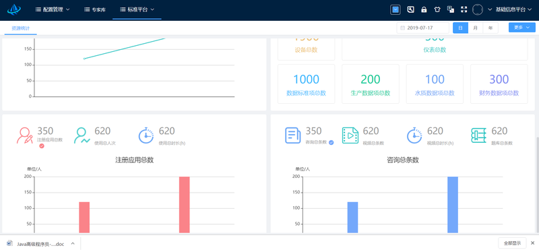Image resolution: width=539 pixels, height=250 pixels.
Task: Click the teal user-trend 使用总人次 icon
Action: tap(82, 135)
